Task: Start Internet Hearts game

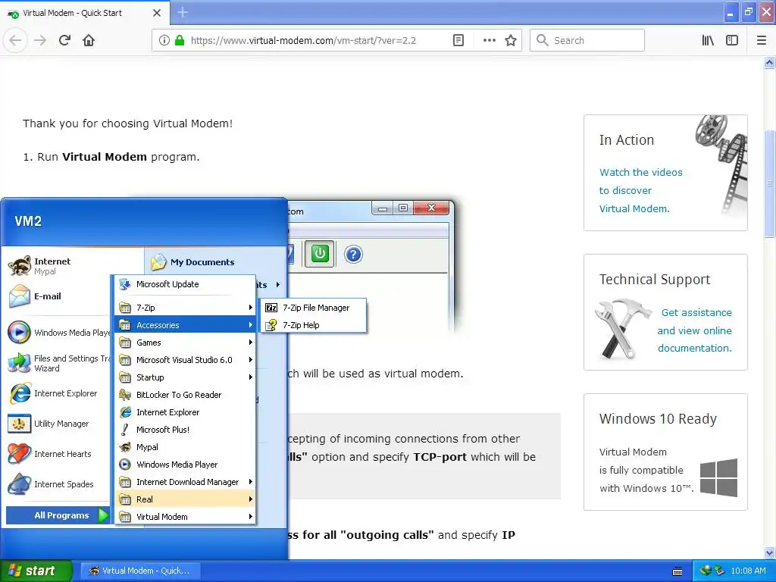Action: coord(58,454)
